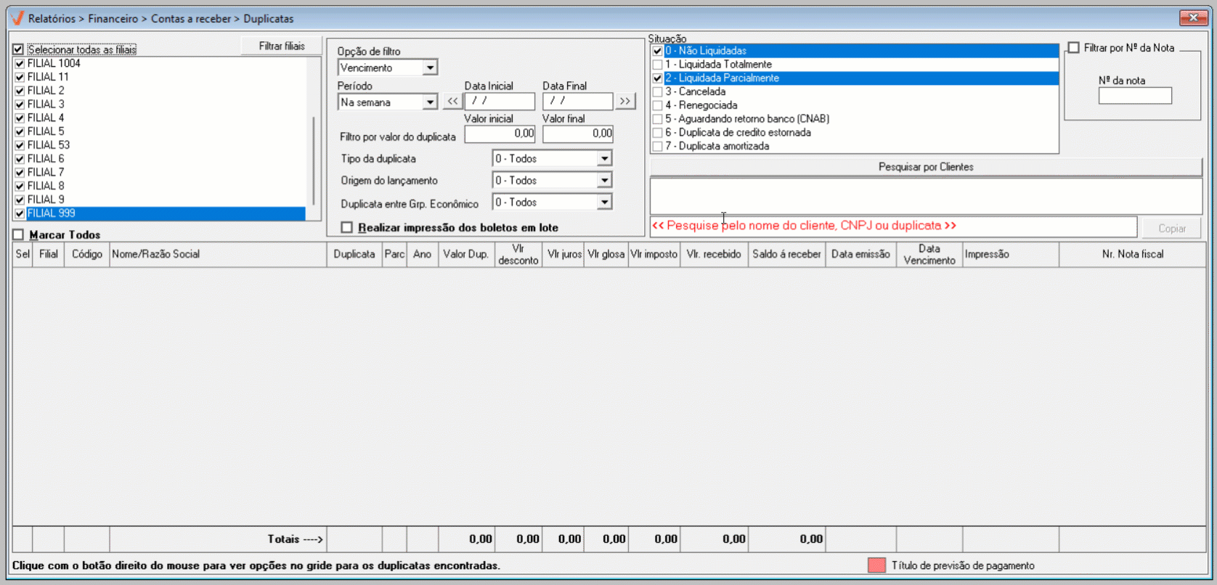Click the next period arrow button
Image resolution: width=1217 pixels, height=585 pixels.
tap(624, 102)
